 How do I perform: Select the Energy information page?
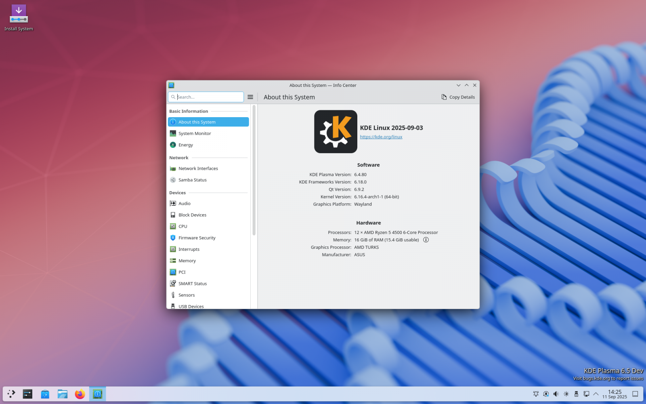(x=186, y=145)
